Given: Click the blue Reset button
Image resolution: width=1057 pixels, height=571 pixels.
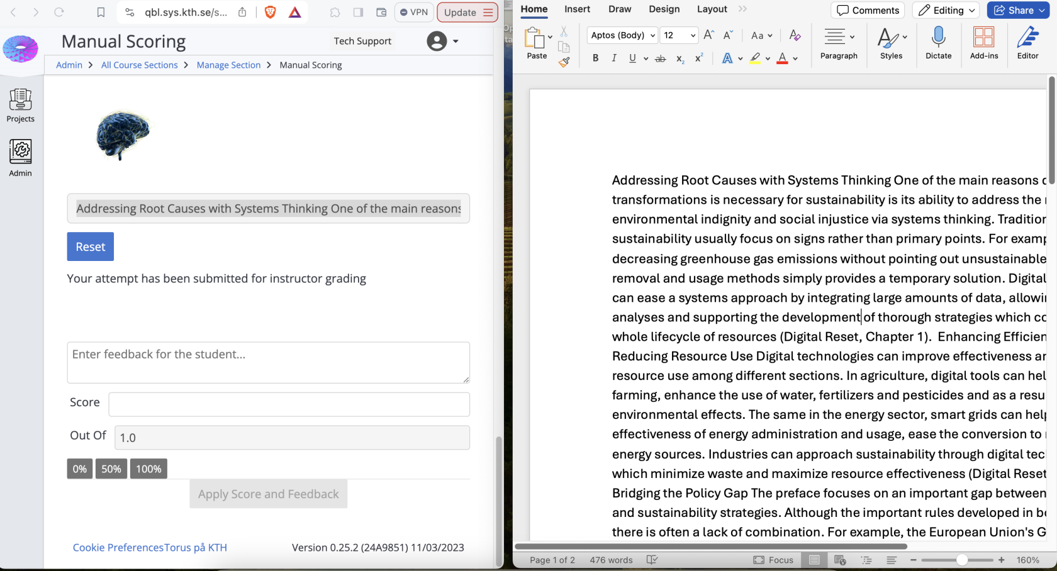Looking at the screenshot, I should pyautogui.click(x=91, y=247).
